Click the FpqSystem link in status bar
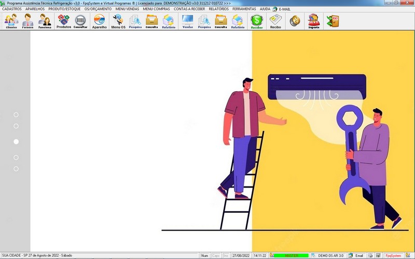This screenshot has height=259, width=415. 393,255
